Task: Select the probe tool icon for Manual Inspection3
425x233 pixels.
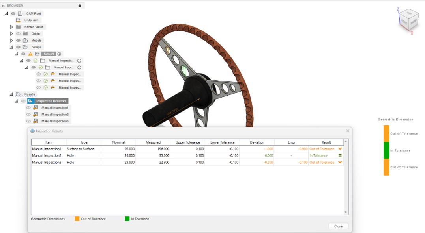Action: [53, 87]
